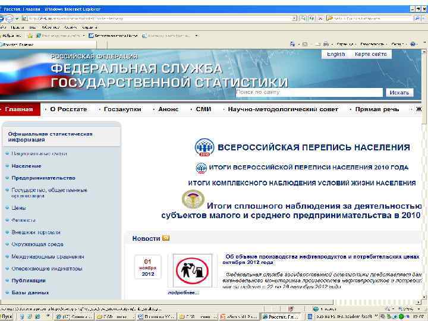Screen dimensions: 428x321
Task: Open the Население sidebar link
Action: 27,166
